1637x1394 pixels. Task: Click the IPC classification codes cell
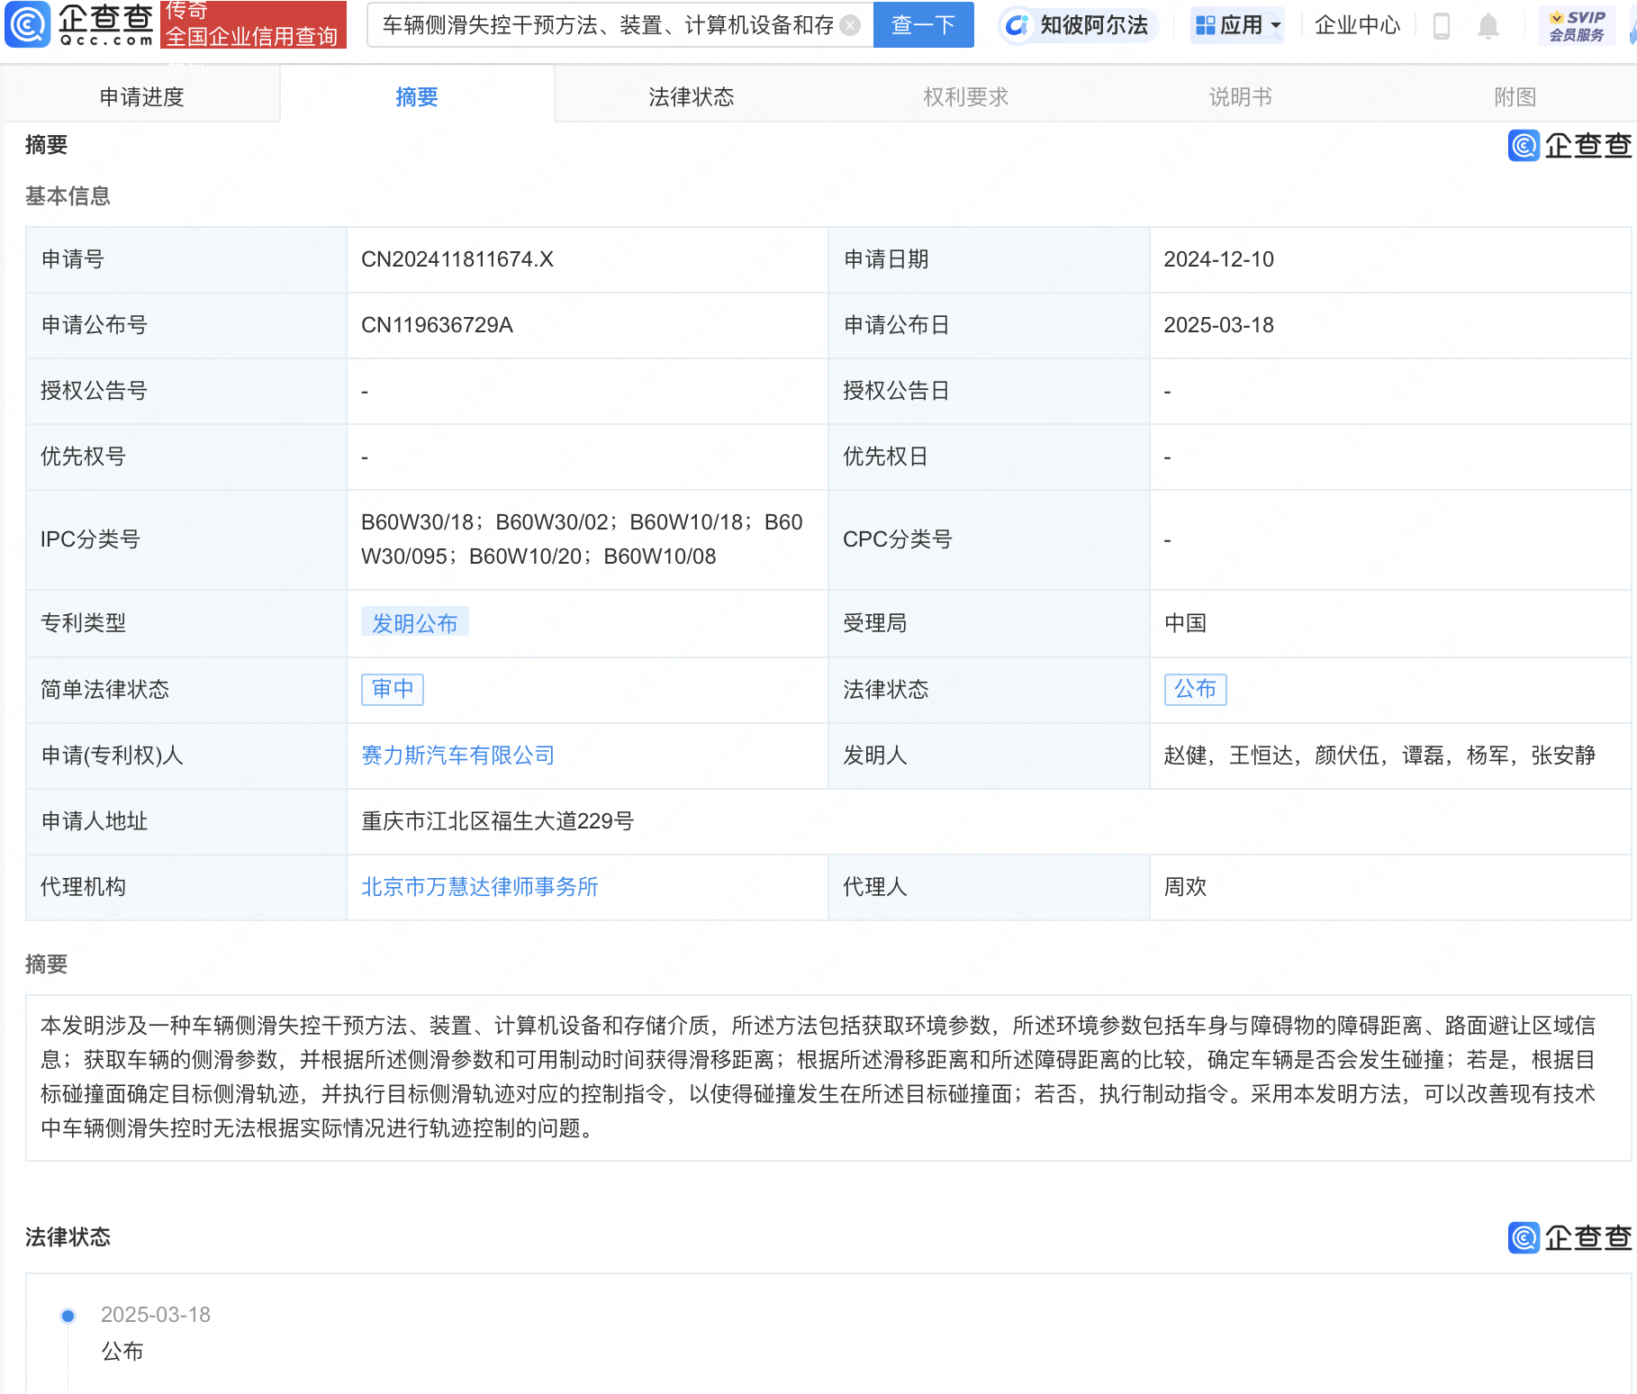pyautogui.click(x=586, y=539)
